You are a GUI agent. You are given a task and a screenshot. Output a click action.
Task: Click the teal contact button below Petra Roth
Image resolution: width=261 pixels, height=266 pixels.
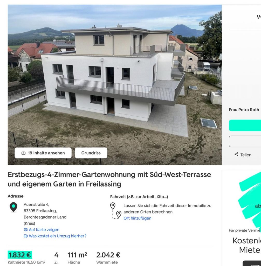point(245,125)
